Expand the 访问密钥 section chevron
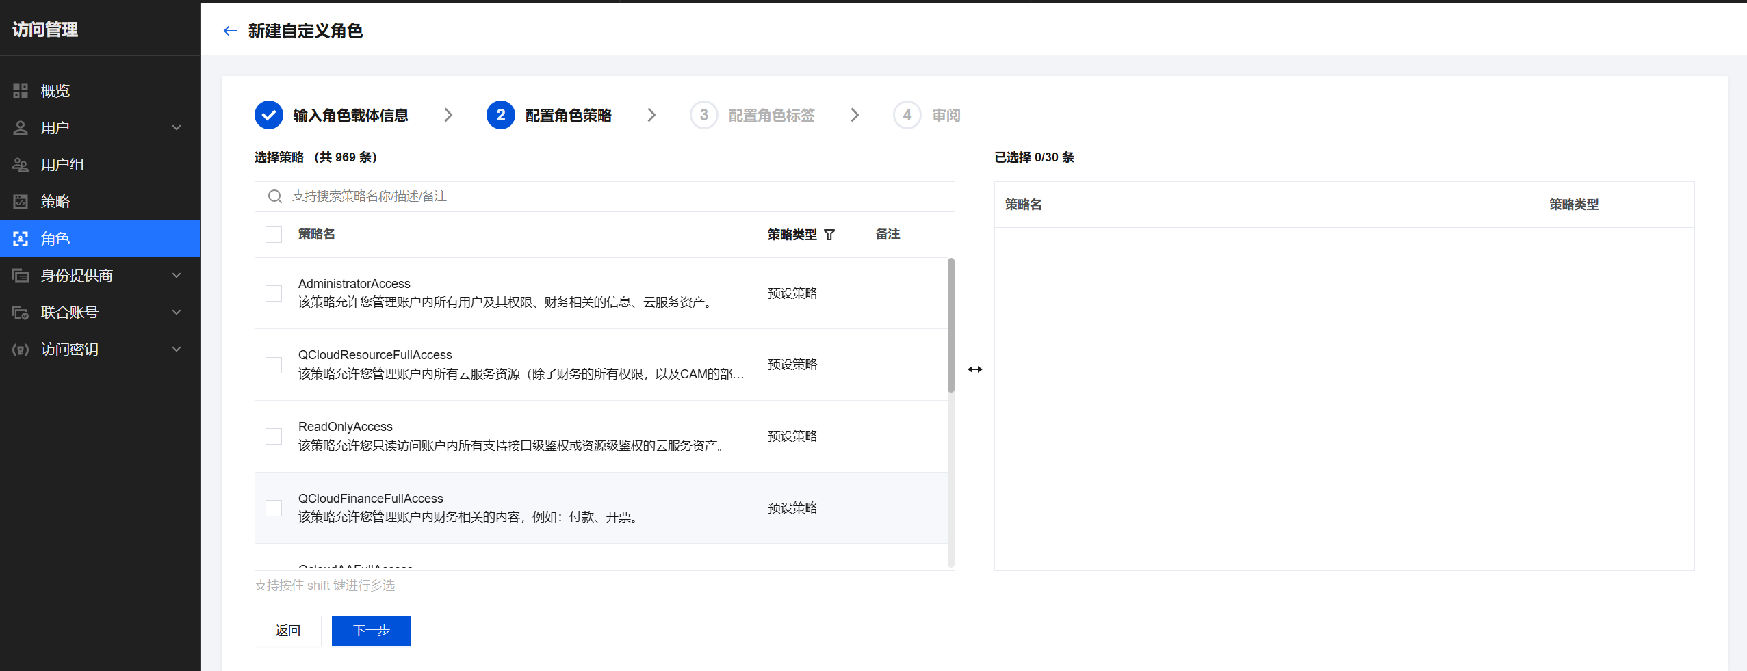The height and width of the screenshot is (671, 1747). [x=177, y=350]
